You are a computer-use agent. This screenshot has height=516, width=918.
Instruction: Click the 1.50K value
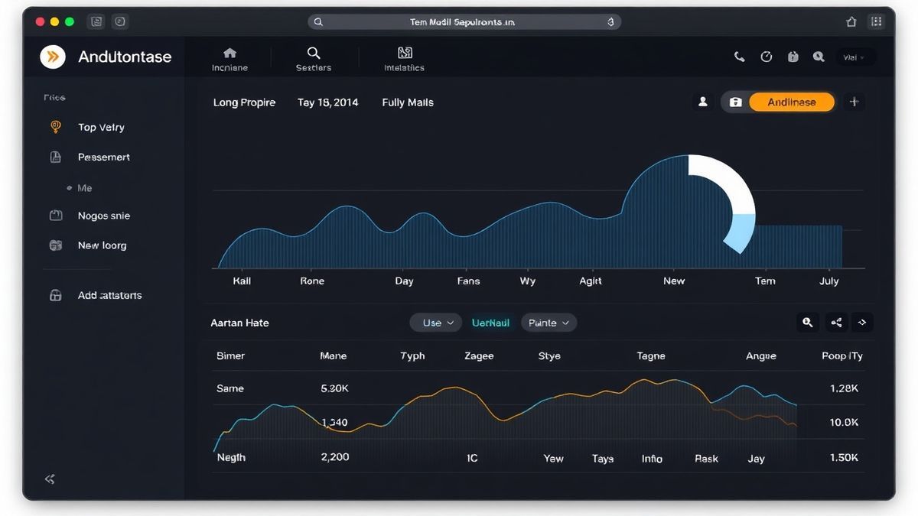[x=844, y=457]
